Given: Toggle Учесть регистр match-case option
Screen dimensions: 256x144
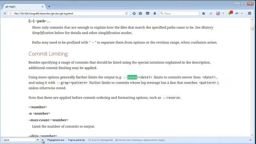Looking at the screenshot, I should (76, 140).
